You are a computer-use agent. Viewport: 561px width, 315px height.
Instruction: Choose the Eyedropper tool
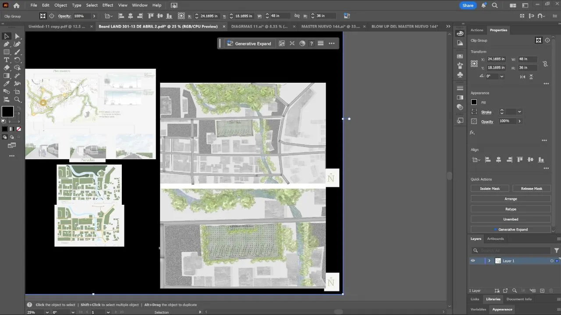pos(7,84)
